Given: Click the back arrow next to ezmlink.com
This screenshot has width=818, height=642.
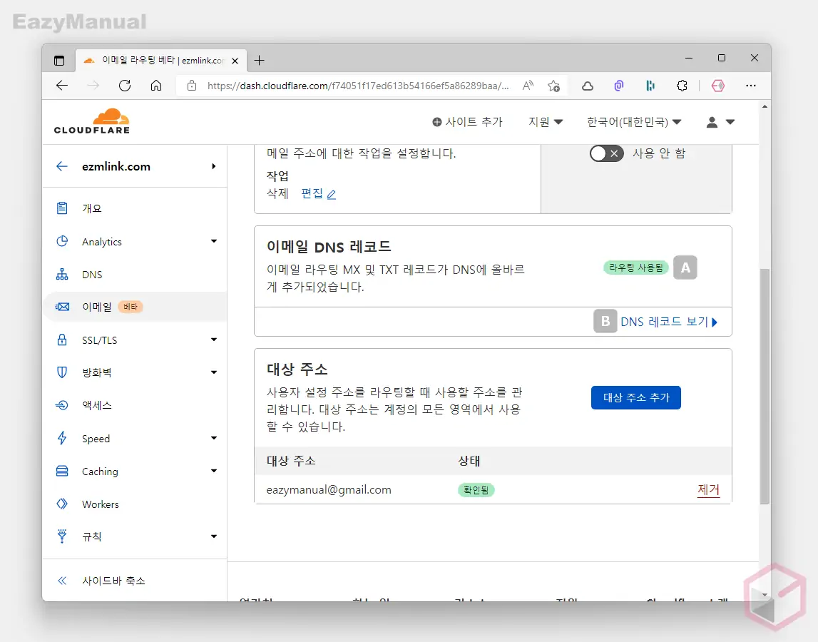Looking at the screenshot, I should pyautogui.click(x=62, y=166).
